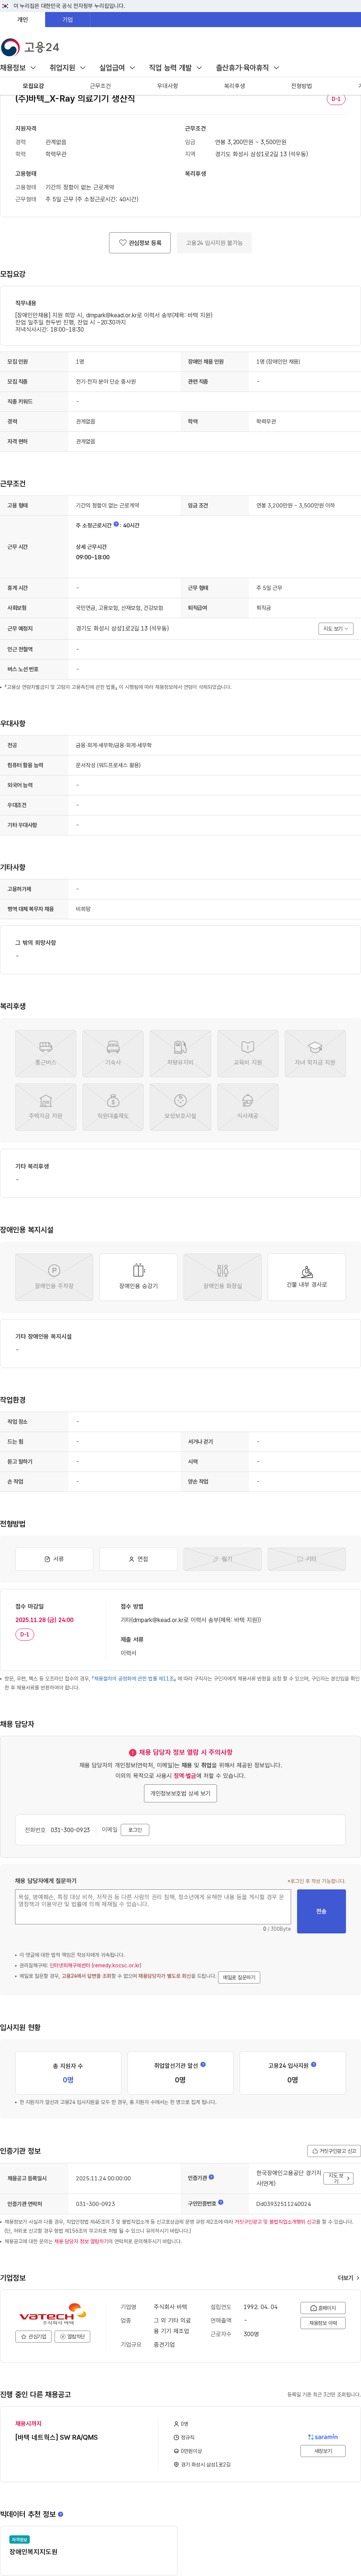Click the 모성보호시설 welfare icon

[180, 1107]
